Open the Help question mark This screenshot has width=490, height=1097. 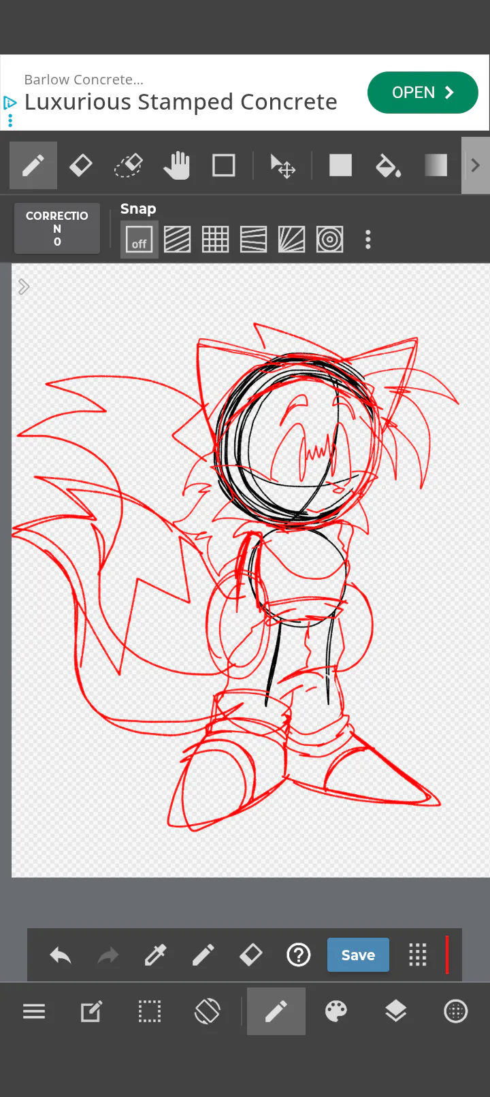click(x=299, y=955)
